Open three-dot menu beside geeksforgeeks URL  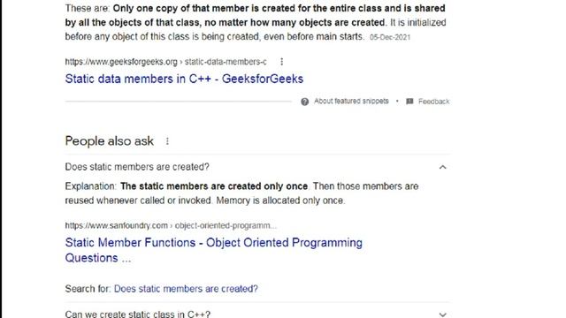tap(281, 62)
